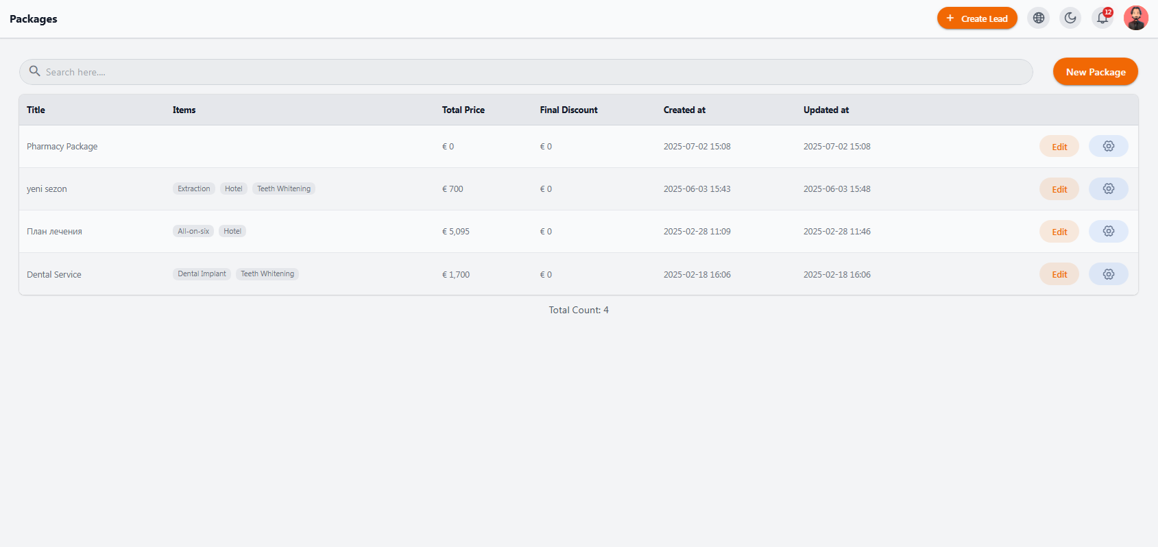This screenshot has width=1158, height=547.
Task: Click the search magnifier icon
Action: coord(34,71)
